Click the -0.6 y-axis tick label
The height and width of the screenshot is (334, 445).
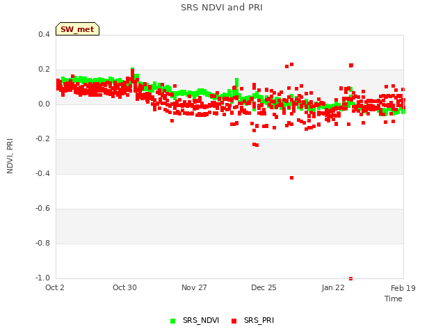click(x=42, y=209)
